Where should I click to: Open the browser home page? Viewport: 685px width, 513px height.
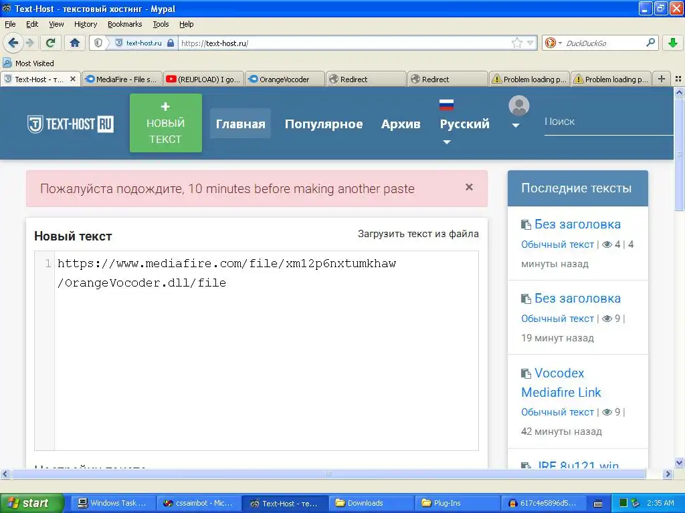click(75, 43)
